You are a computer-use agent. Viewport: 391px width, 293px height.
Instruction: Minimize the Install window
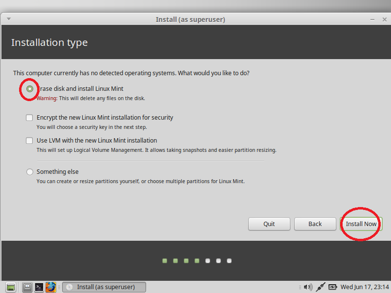click(x=372, y=20)
